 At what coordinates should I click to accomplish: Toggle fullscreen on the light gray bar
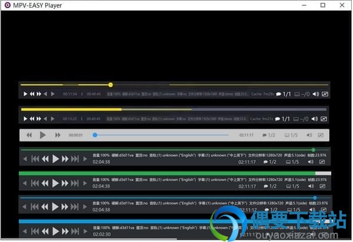pyautogui.click(x=321, y=135)
